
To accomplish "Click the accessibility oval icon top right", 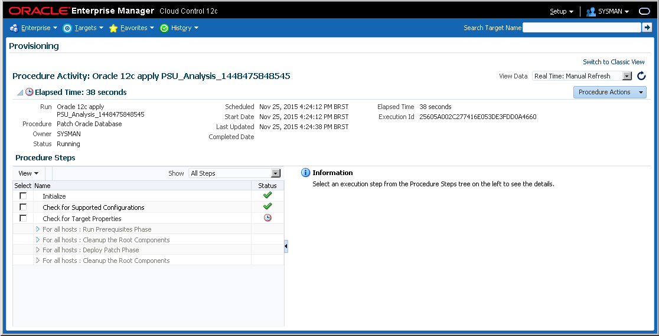I will pos(644,12).
